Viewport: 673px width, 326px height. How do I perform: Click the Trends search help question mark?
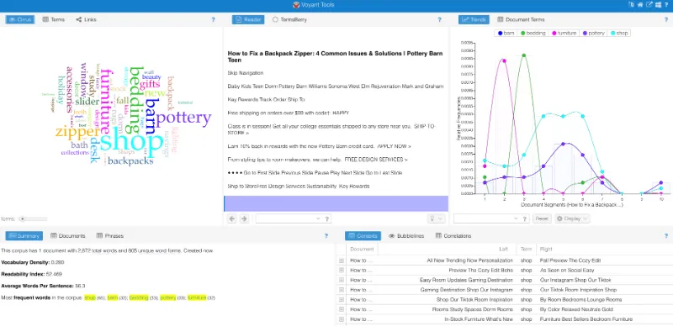point(524,218)
